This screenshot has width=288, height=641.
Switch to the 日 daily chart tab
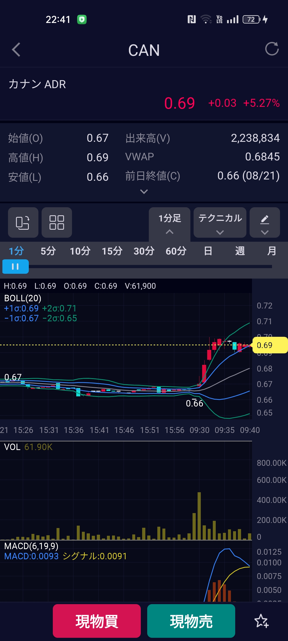coord(208,251)
